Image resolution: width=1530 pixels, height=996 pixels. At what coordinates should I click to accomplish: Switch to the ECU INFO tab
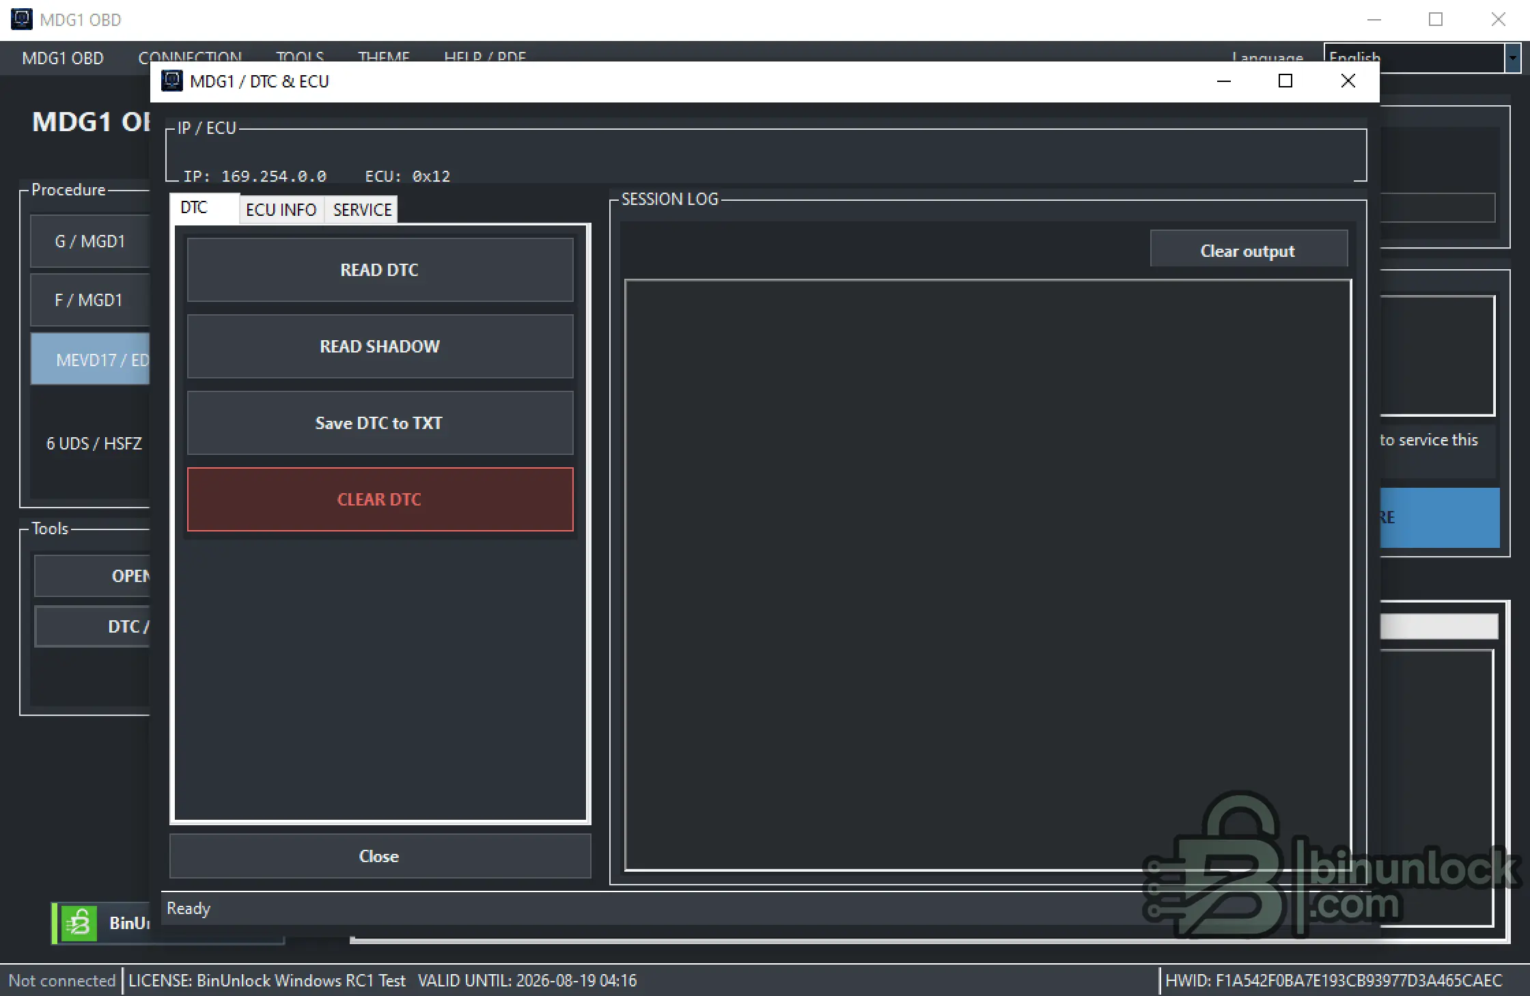(x=281, y=210)
